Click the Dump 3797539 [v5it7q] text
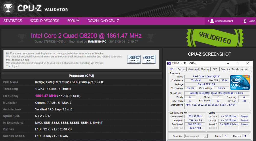 (50, 42)
